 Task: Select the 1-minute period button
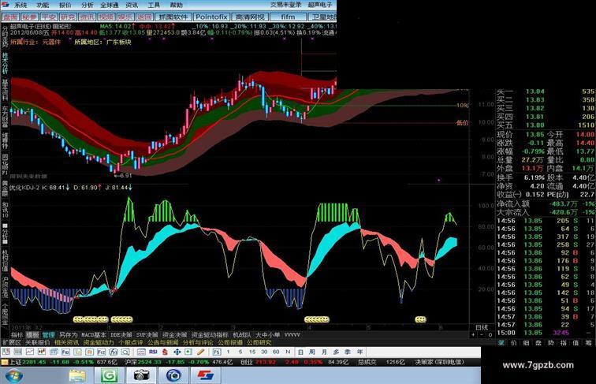229,352
